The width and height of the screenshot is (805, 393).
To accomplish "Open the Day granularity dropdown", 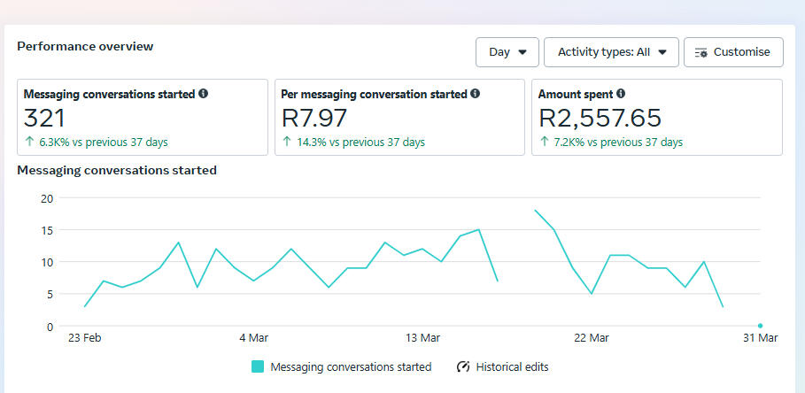I will [x=507, y=52].
